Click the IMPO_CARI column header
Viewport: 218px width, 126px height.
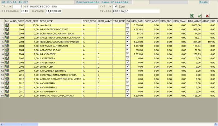tap(137, 20)
